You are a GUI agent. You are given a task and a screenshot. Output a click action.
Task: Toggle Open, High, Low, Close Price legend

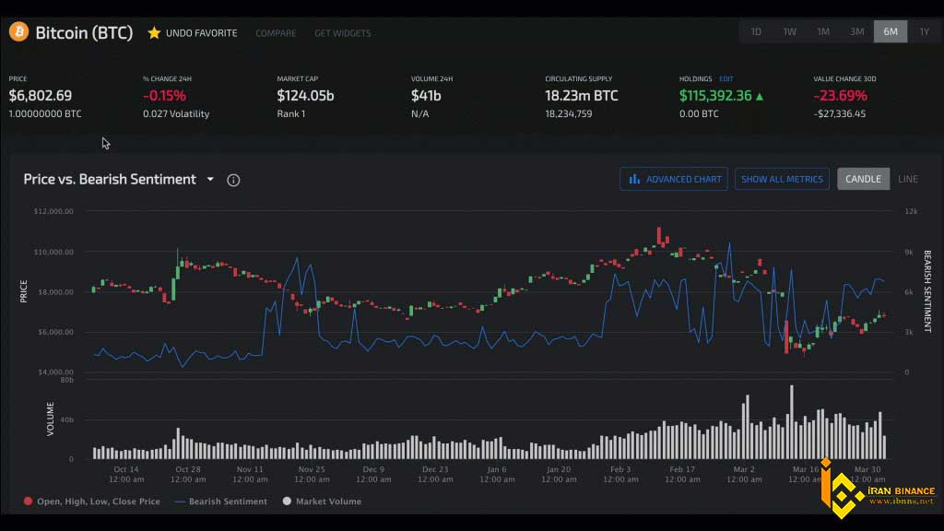point(92,501)
